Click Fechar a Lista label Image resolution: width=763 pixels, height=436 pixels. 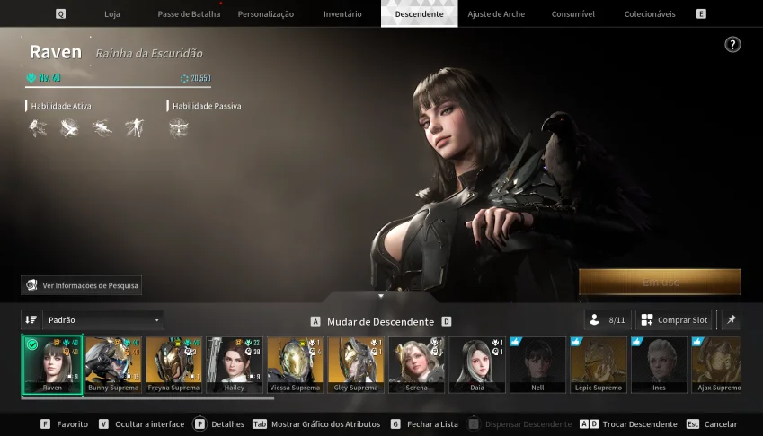(x=432, y=423)
